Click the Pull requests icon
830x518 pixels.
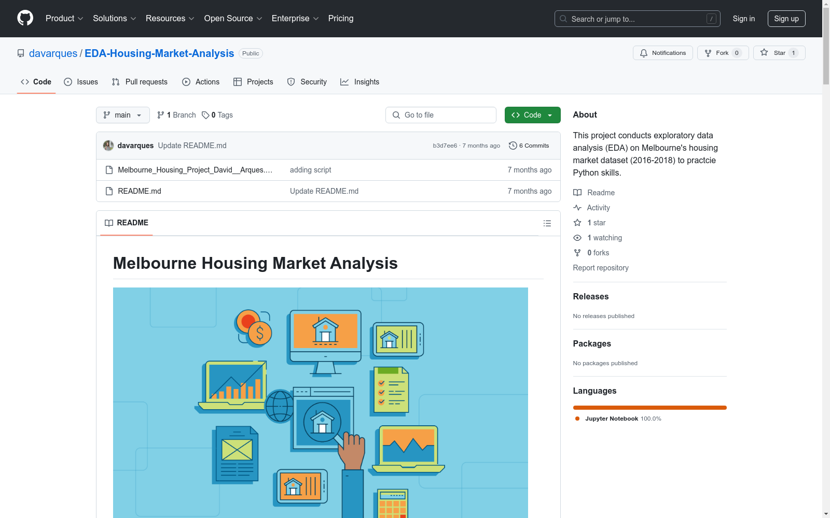pyautogui.click(x=116, y=82)
